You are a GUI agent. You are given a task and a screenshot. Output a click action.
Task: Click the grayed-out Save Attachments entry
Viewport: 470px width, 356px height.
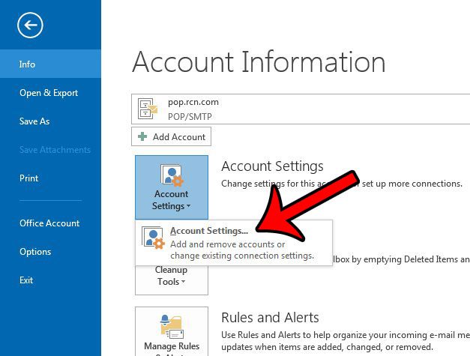(55, 150)
